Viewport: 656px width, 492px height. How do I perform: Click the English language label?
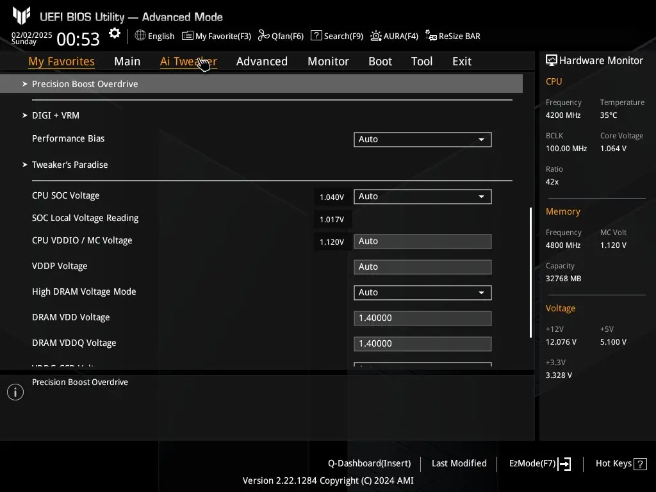click(x=161, y=36)
